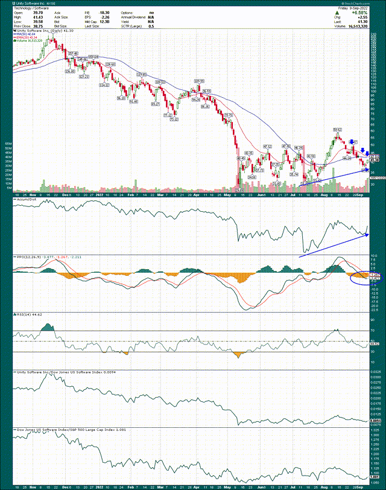This screenshot has width=386, height=490.
Task: Click the Prev Close value 38.75
Action: [38, 27]
